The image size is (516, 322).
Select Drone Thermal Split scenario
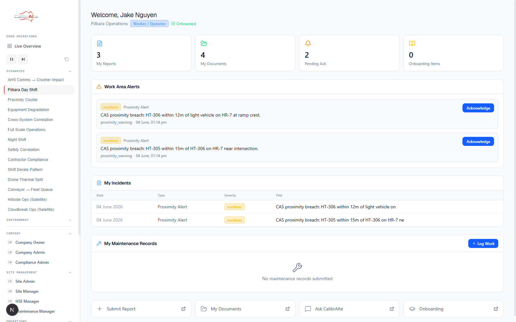[x=39, y=180]
